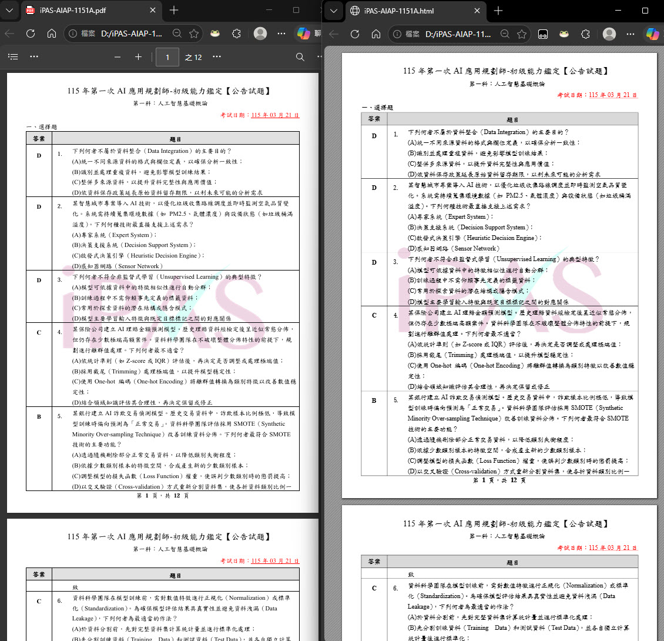This screenshot has height=641, width=664.
Task: Expand the tab list dropdown in PDF window
Action: point(9,11)
